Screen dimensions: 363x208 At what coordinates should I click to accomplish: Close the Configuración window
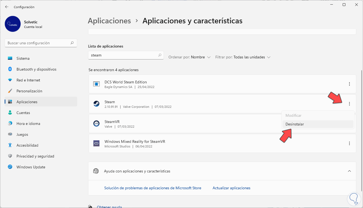[356, 5]
